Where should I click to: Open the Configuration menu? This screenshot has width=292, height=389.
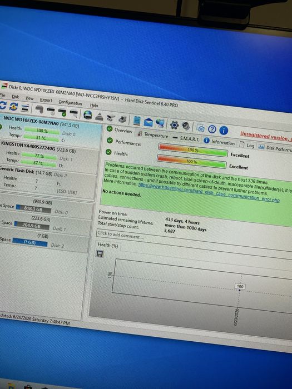pos(70,103)
